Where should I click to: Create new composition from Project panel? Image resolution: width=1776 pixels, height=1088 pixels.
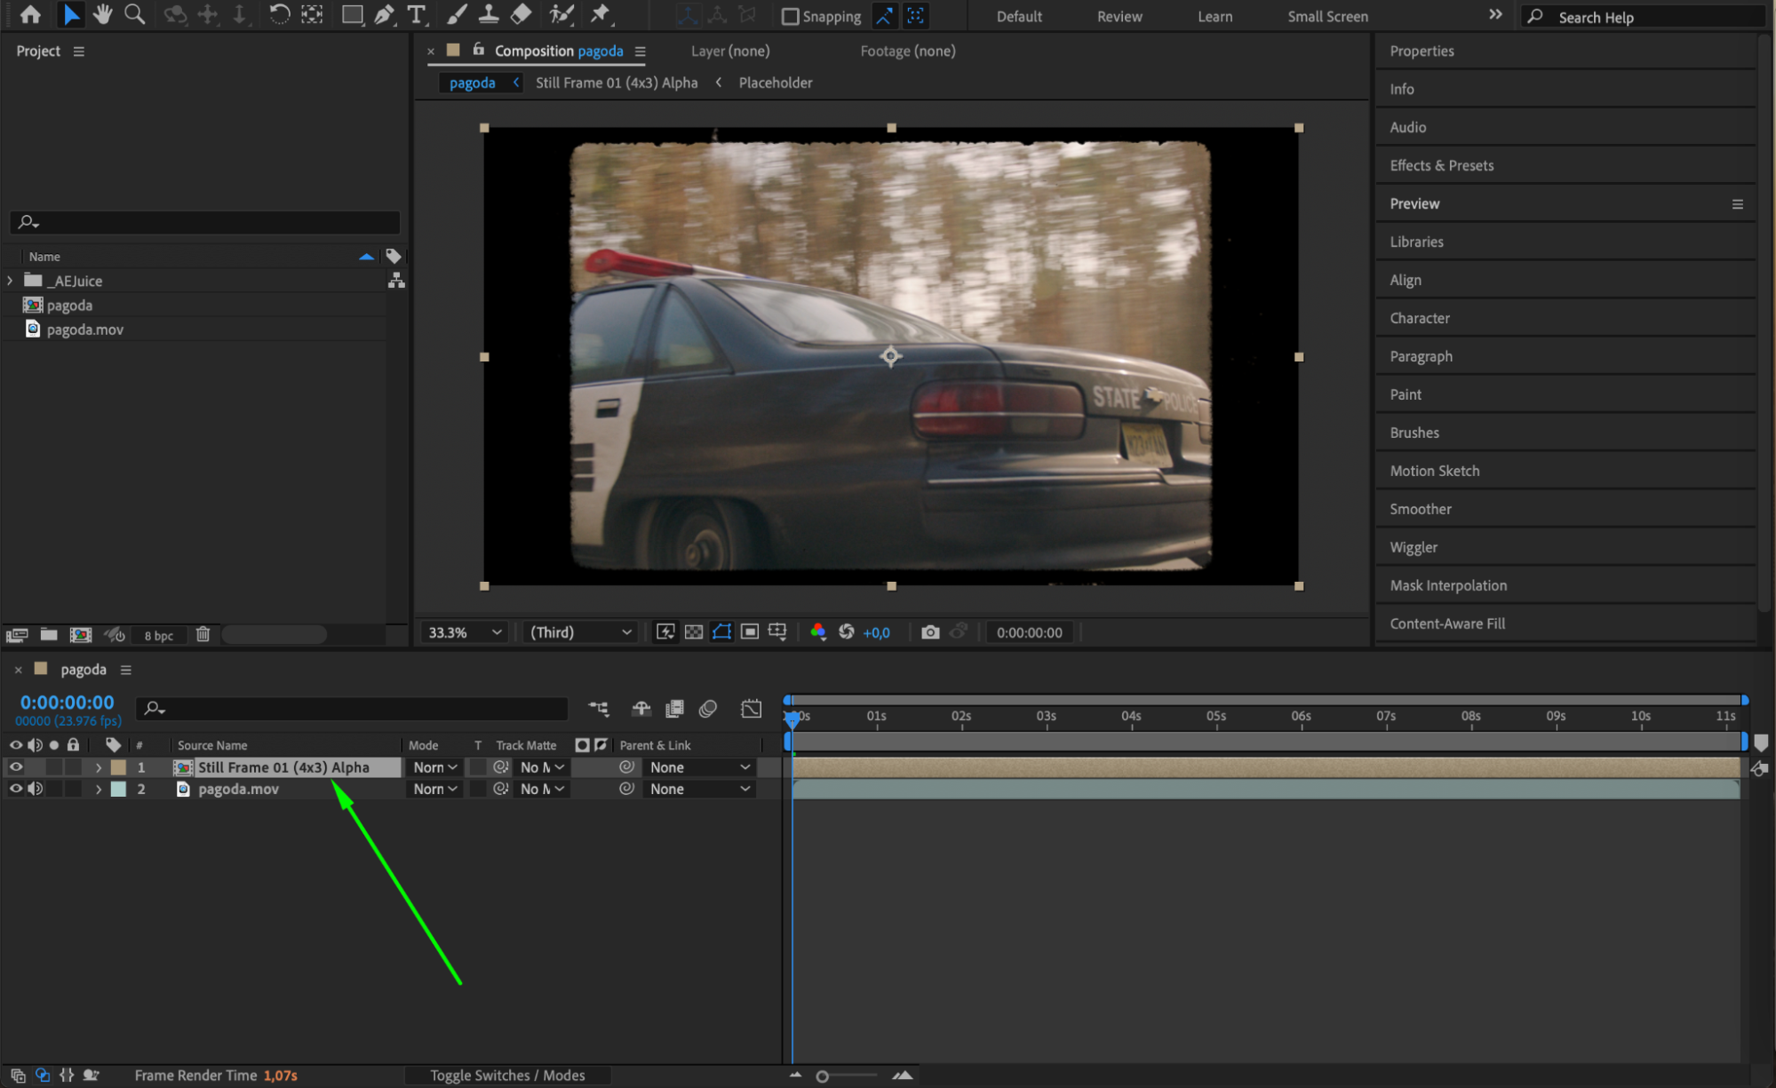[x=81, y=635]
